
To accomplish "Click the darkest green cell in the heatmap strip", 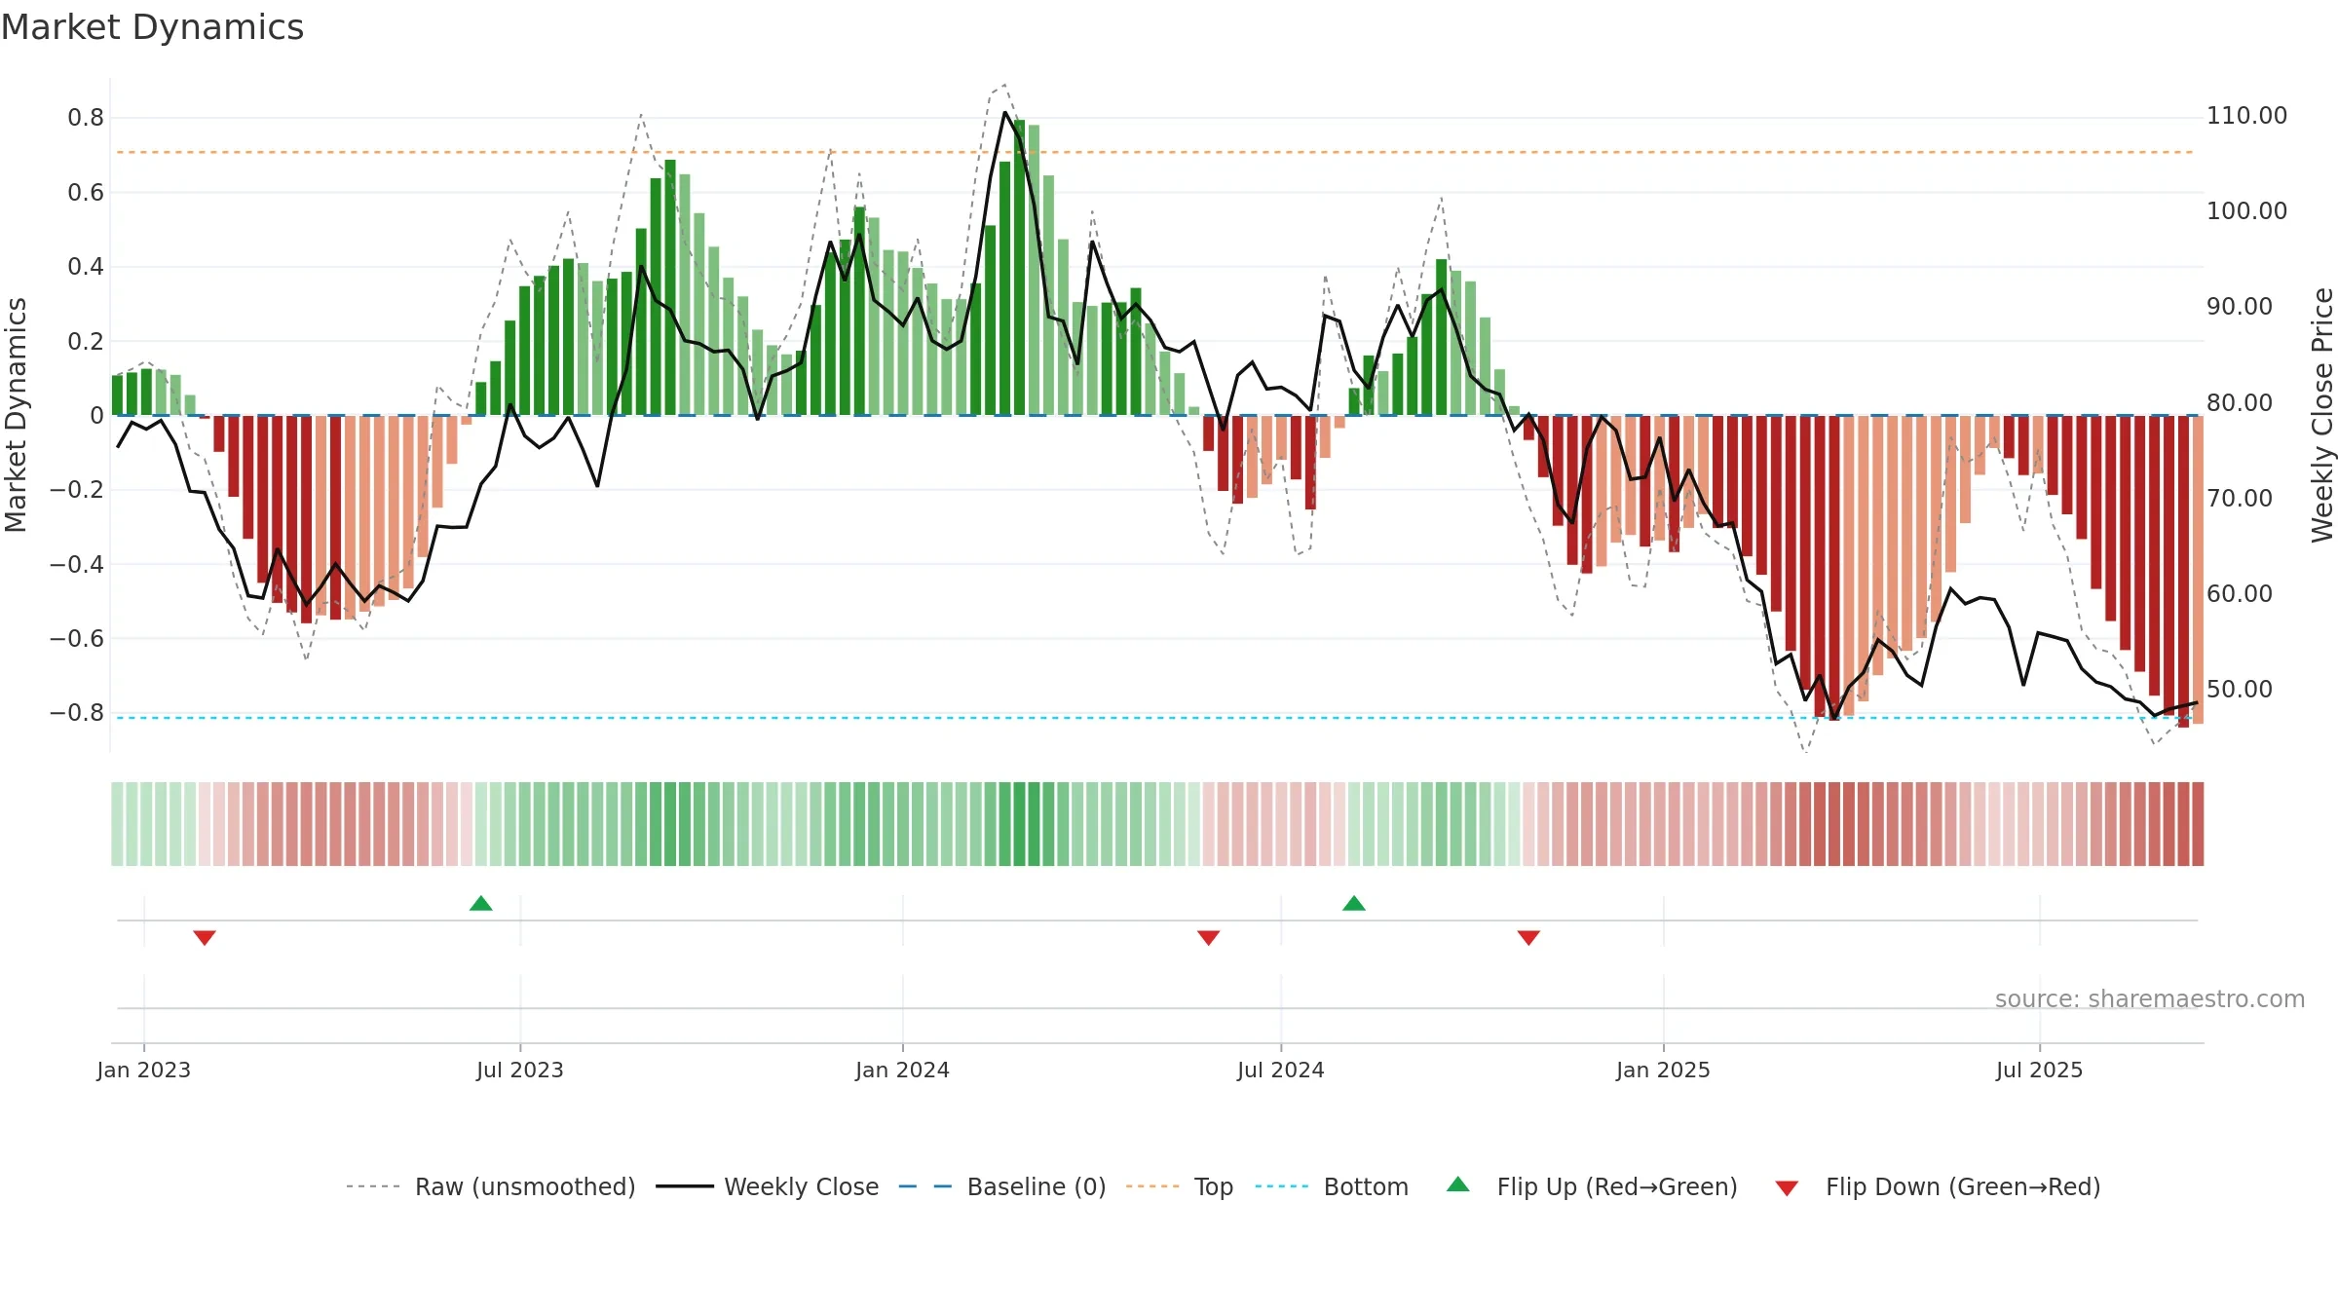I will click(x=1019, y=824).
